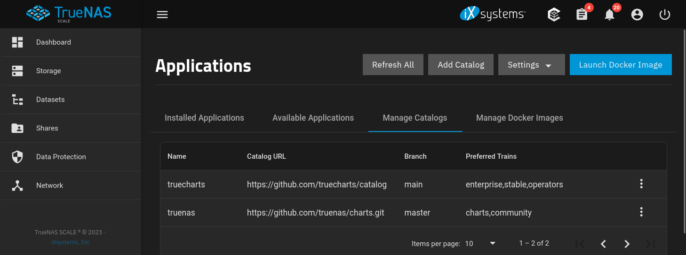Sort by Preferred Trains column header
The image size is (686, 255).
(x=491, y=156)
